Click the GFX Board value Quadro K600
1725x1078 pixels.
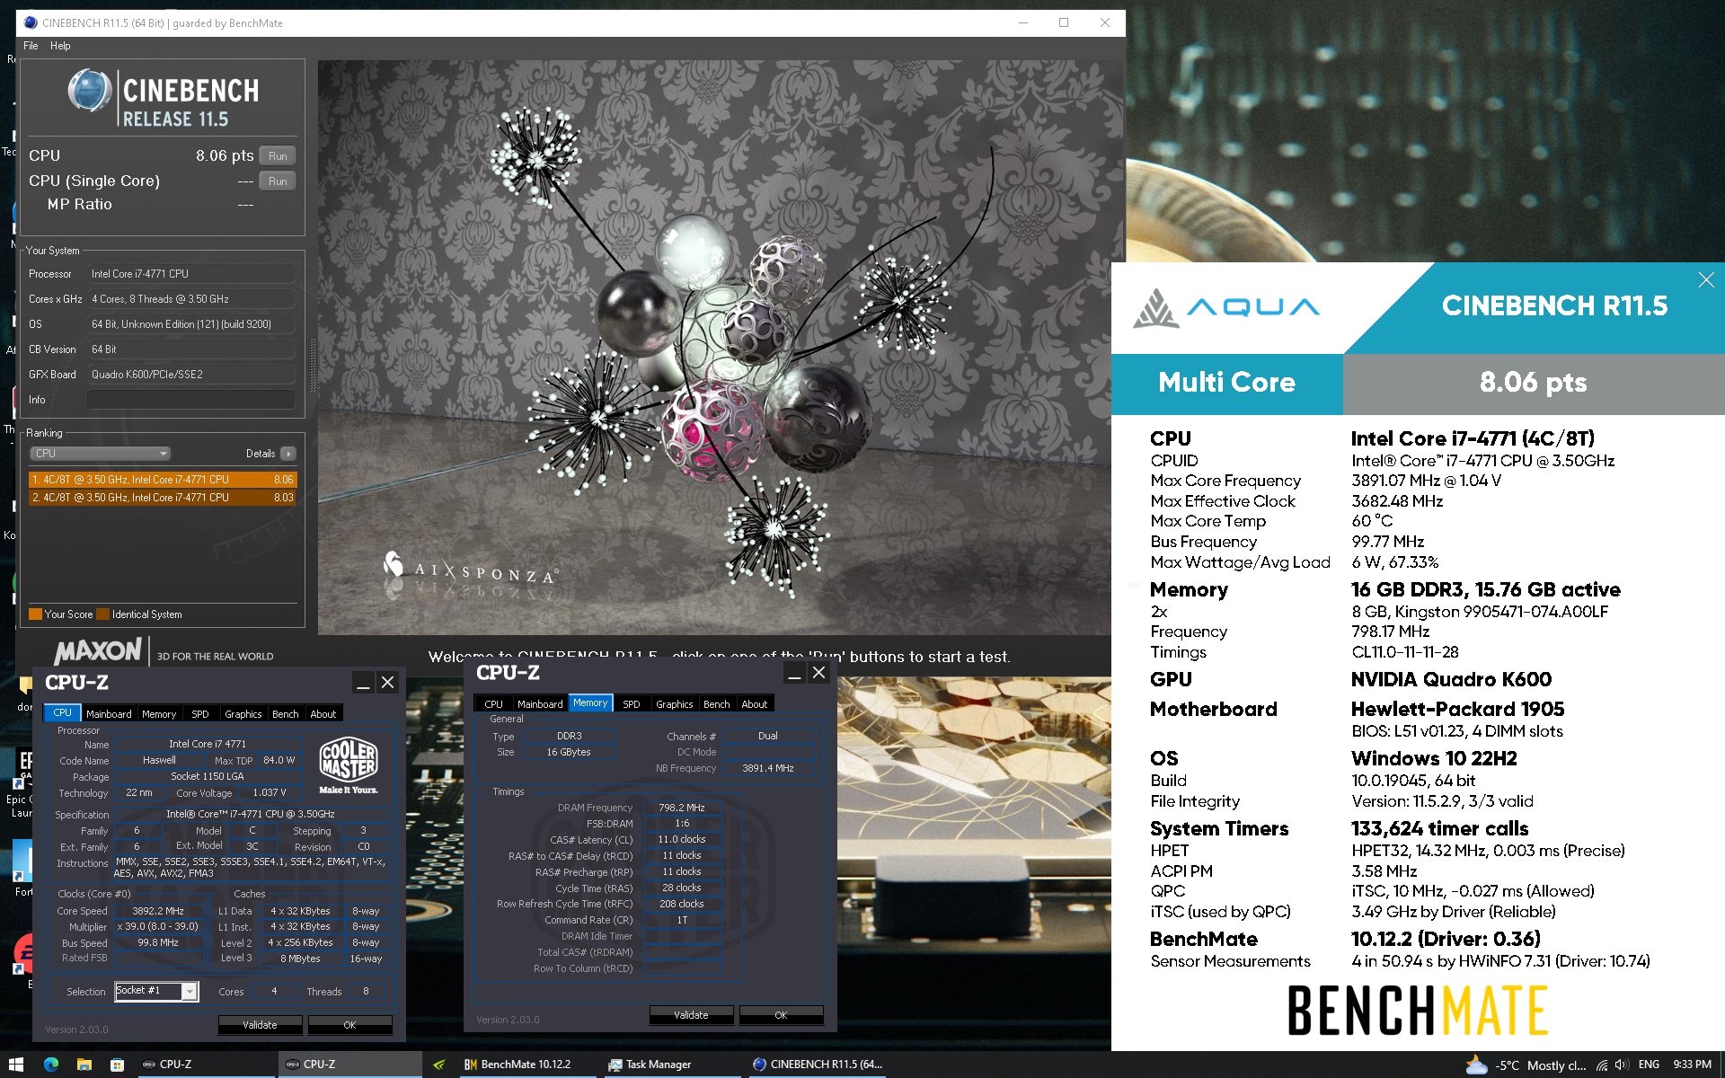(191, 375)
